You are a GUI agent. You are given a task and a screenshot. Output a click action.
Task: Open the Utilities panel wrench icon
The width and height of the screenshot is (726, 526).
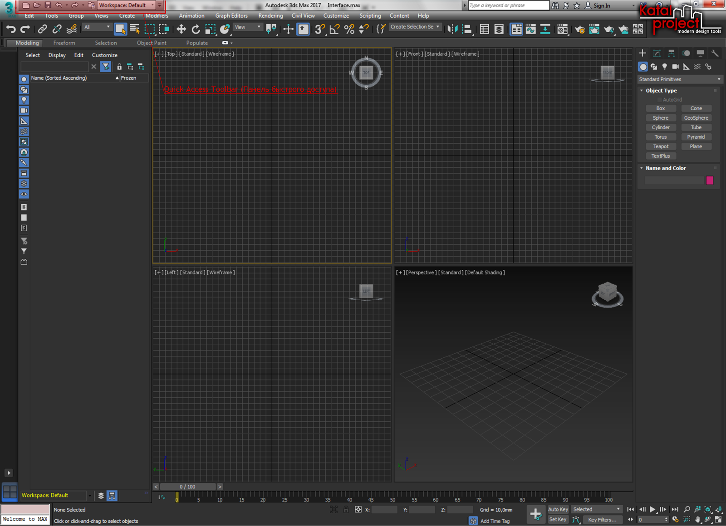pos(715,53)
